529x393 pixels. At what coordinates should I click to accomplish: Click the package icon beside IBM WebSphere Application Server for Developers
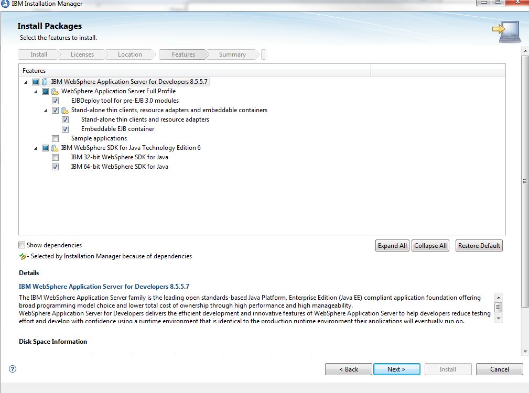coord(45,82)
